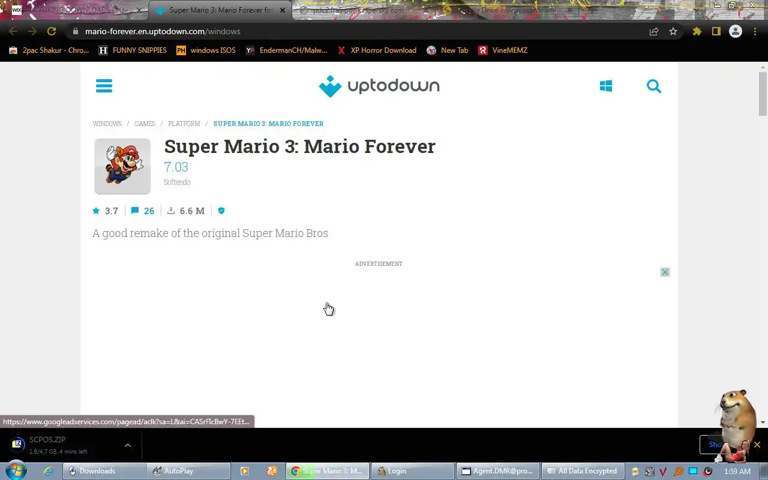
Task: Expand the SCPOS.ZIP download options chevron
Action: coord(127,445)
